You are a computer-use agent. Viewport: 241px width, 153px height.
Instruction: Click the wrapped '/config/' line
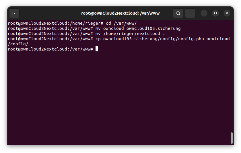coord(18,44)
